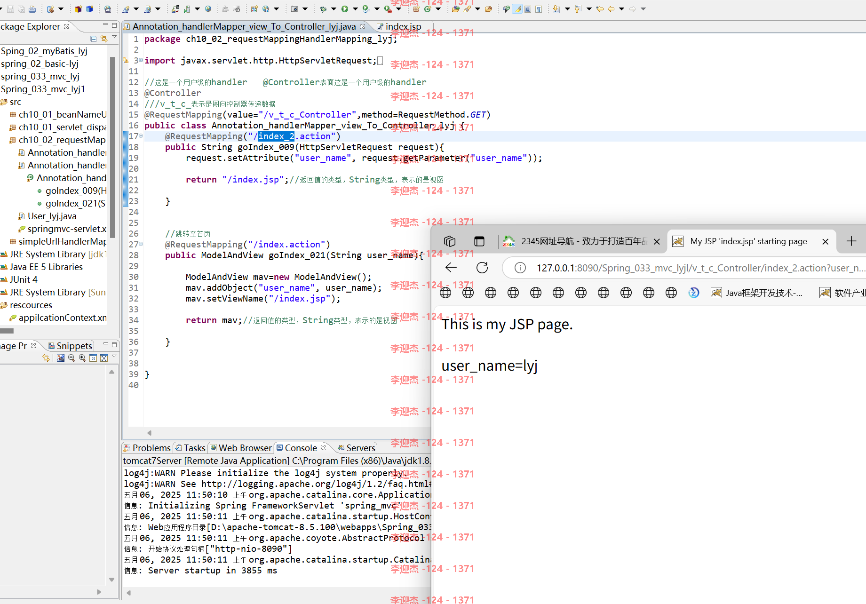Screen dimensions: 866x604
Task: Open dropdown next to Search flashlight icon
Action: (x=477, y=9)
